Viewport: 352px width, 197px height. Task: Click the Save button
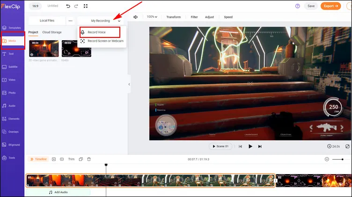coord(311,6)
